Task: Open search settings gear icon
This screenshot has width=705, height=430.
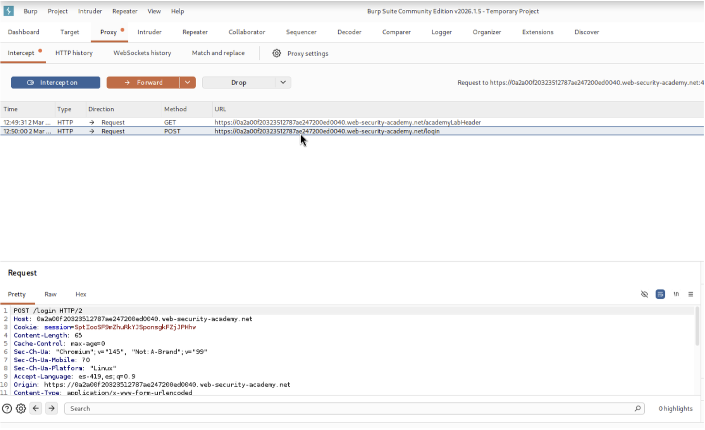Action: (21, 409)
